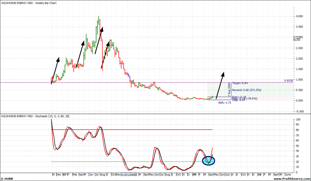This screenshot has height=181, width=311.
Task: Select the 'Reward: 0.66 (371.5%)' label
Action: pos(247,90)
